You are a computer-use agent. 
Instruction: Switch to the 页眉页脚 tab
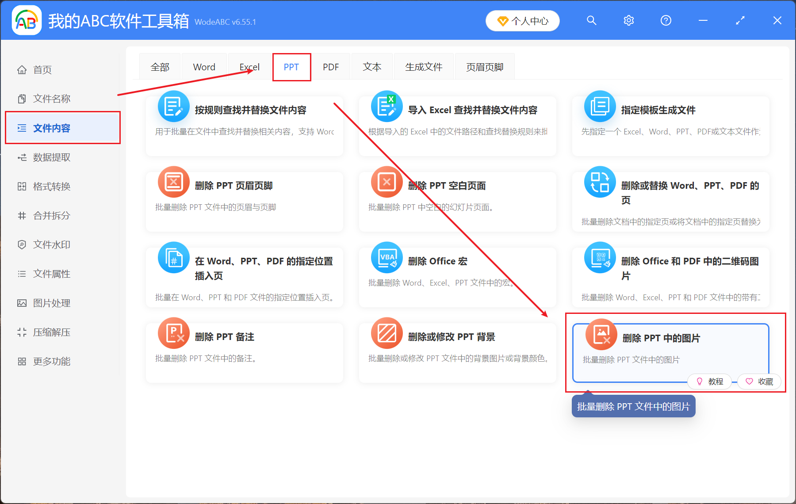tap(484, 66)
